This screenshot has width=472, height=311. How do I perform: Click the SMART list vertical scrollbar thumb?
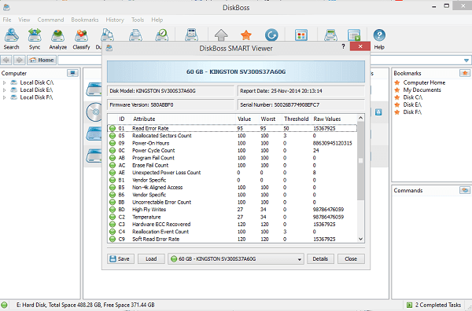coord(360,161)
